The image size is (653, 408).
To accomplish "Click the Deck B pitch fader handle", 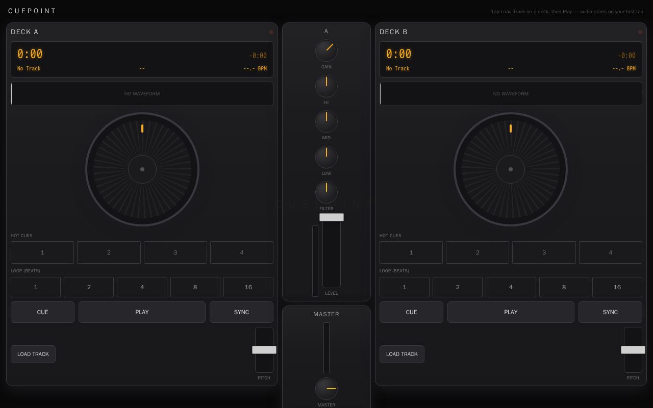I will 633,350.
